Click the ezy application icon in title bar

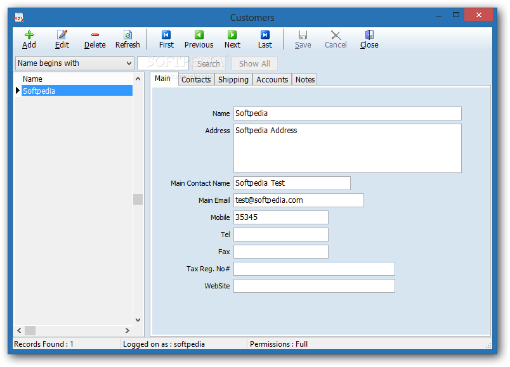pos(19,17)
